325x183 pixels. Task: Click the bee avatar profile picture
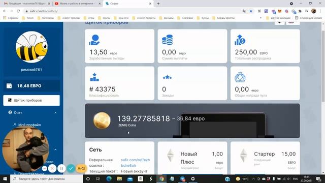(31, 47)
